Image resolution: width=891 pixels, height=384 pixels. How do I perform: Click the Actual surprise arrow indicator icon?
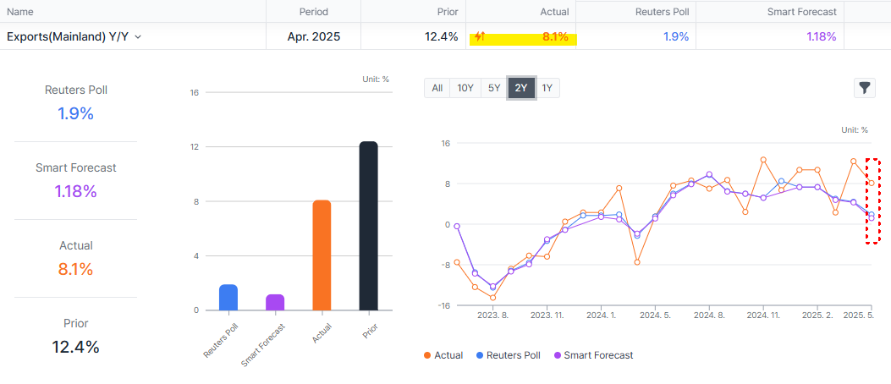(x=480, y=37)
